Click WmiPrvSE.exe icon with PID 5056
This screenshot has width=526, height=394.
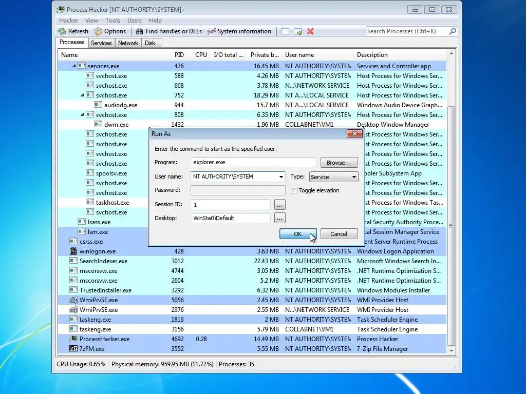click(x=73, y=300)
